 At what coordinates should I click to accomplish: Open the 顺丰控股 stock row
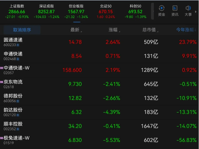[100, 126]
